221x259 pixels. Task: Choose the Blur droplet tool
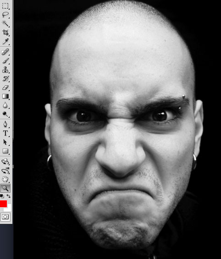6,105
